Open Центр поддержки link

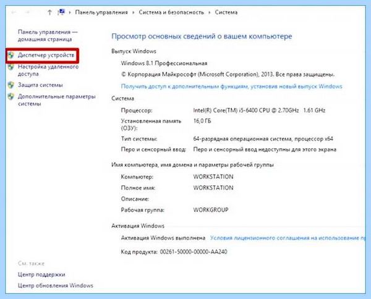tap(41, 275)
